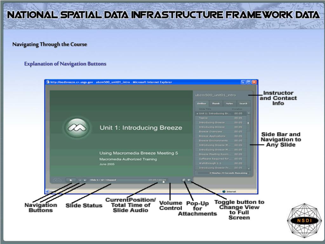
Task: Click the Play button in the Breeze player
Action: click(71, 180)
